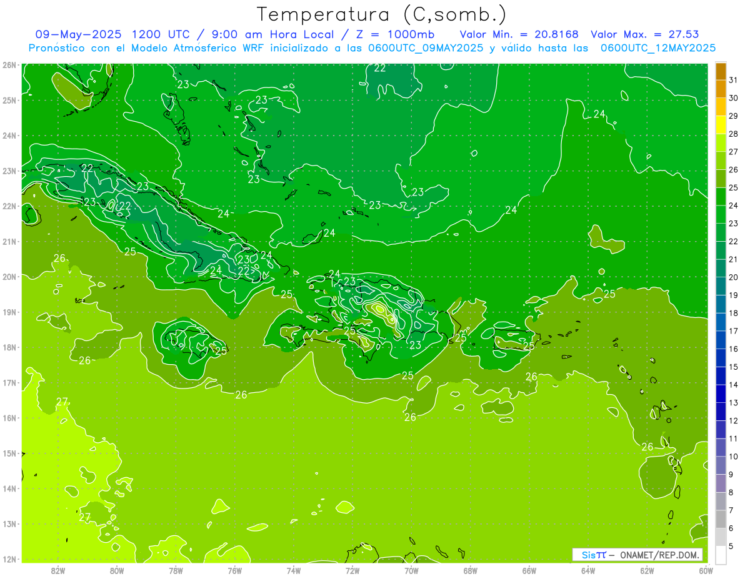Image resolution: width=750 pixels, height=579 pixels.
Task: Click the "21N" latitude axis label
Action: (9, 241)
